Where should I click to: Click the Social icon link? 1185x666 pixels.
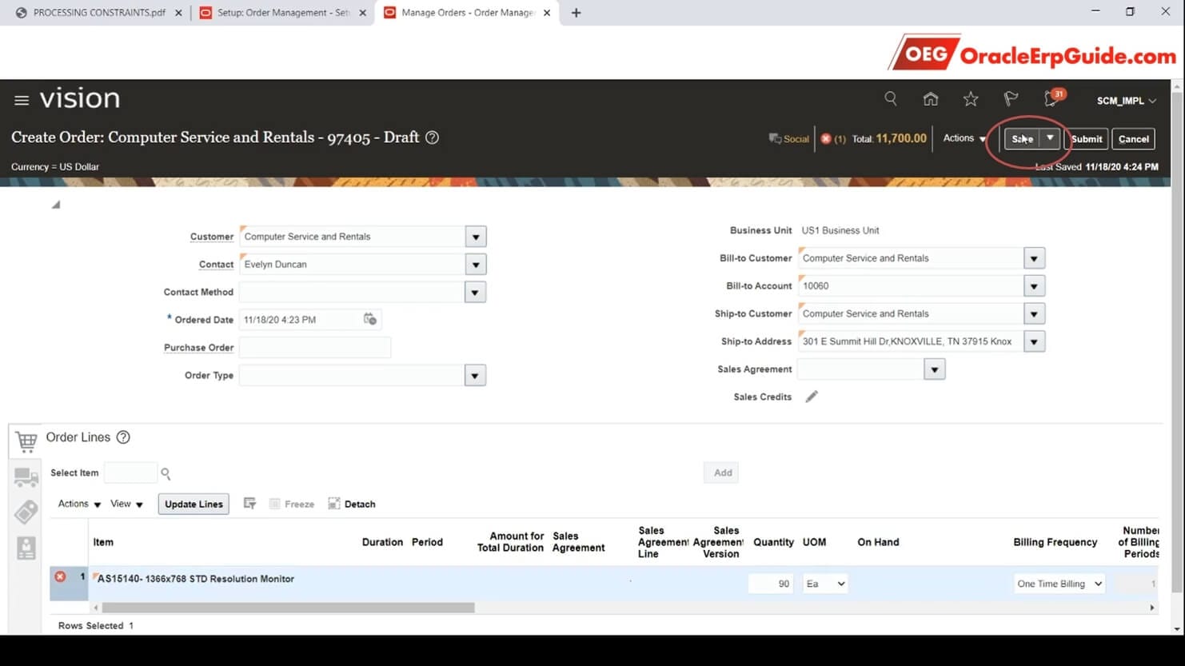point(788,138)
